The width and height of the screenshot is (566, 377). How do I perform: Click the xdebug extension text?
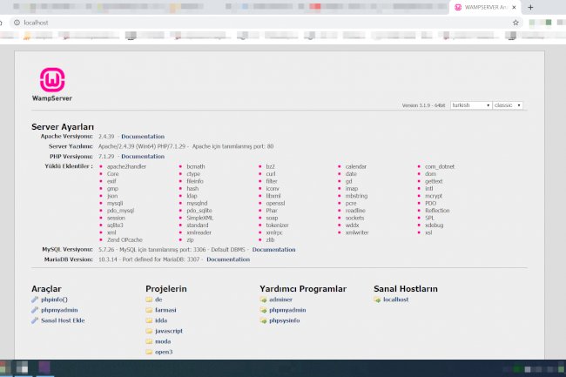(434, 226)
